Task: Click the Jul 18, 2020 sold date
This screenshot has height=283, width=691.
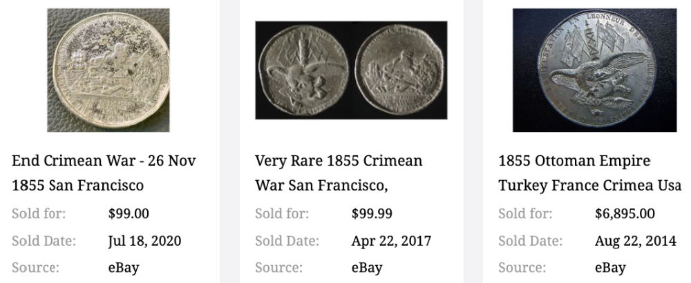Action: 144,241
